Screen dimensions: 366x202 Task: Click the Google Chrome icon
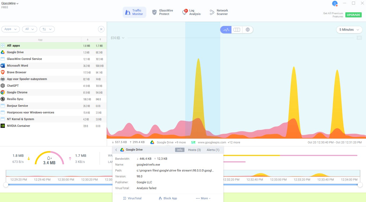point(3,93)
